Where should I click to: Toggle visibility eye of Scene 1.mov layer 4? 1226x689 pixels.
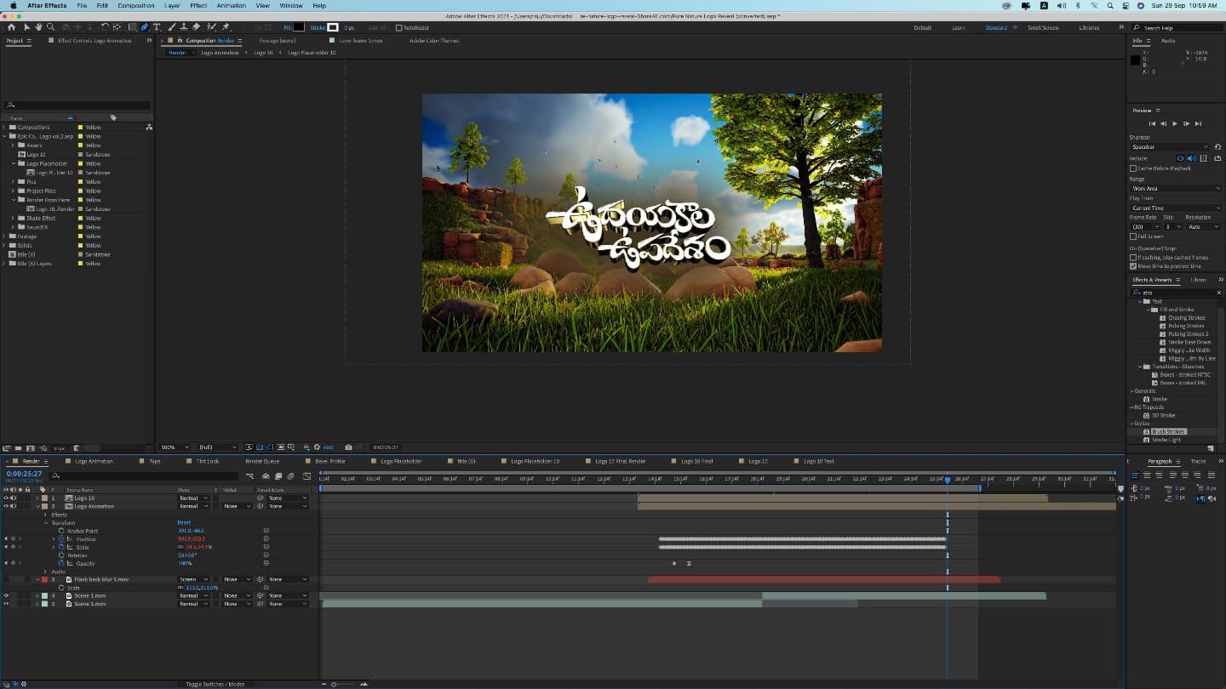(x=6, y=595)
